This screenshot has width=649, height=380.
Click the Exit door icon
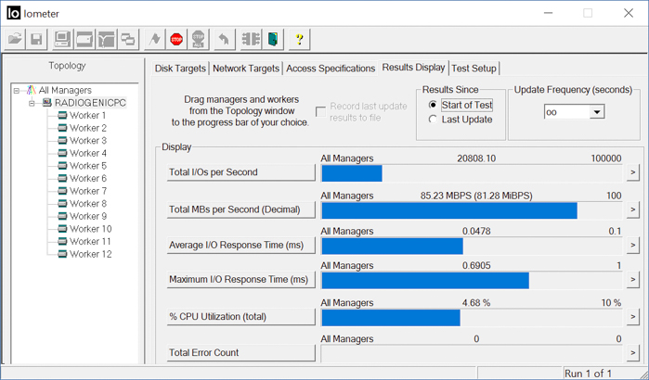point(274,40)
